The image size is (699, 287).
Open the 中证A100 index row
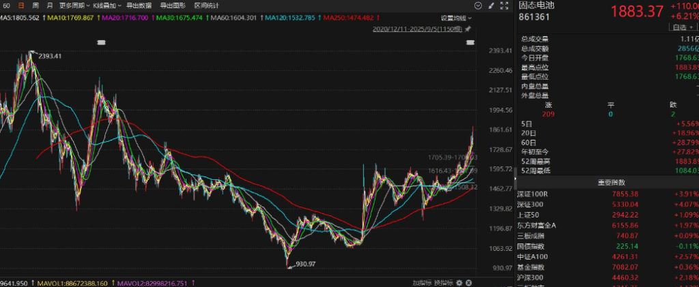608,257
